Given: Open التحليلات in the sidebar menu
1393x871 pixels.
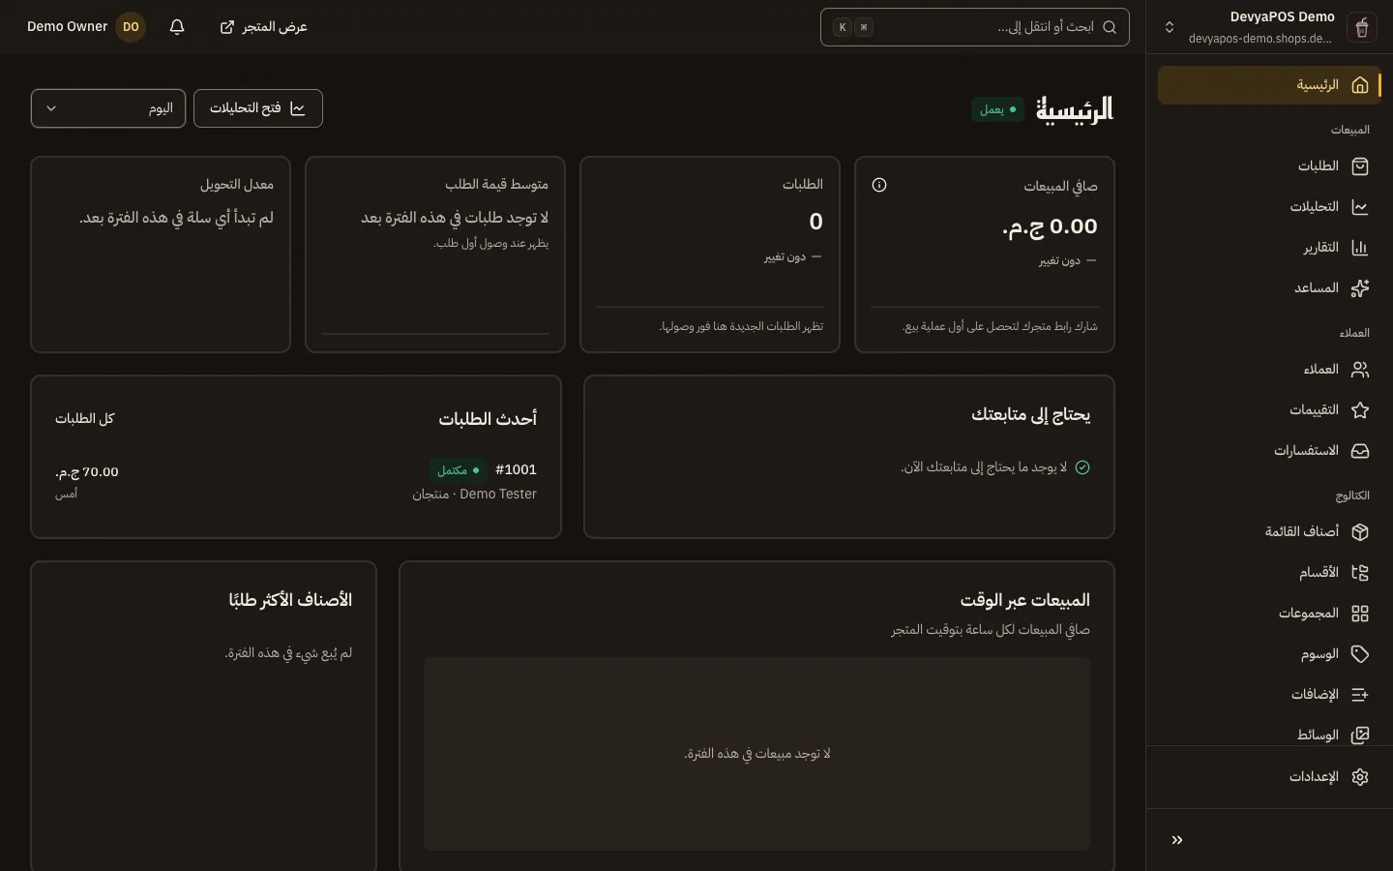Looking at the screenshot, I should tap(1269, 207).
